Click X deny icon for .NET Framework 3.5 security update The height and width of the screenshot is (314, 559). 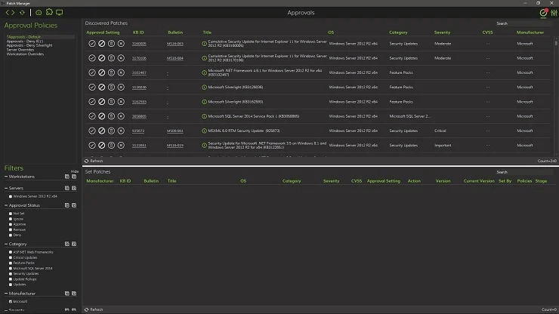[x=121, y=146]
